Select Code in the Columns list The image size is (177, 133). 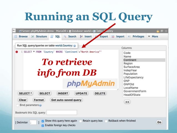[144, 53]
